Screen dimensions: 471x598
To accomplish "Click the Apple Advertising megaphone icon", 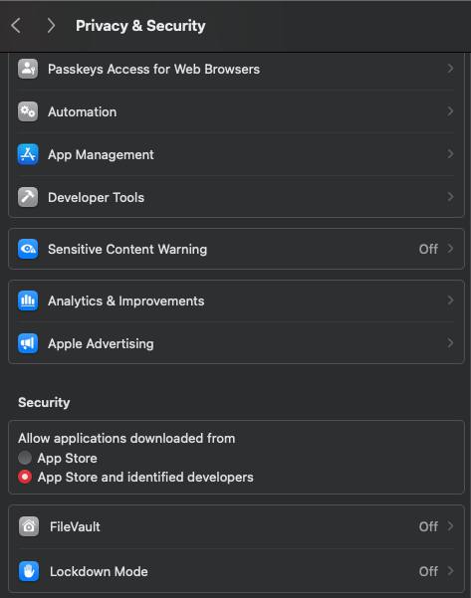I will point(28,343).
